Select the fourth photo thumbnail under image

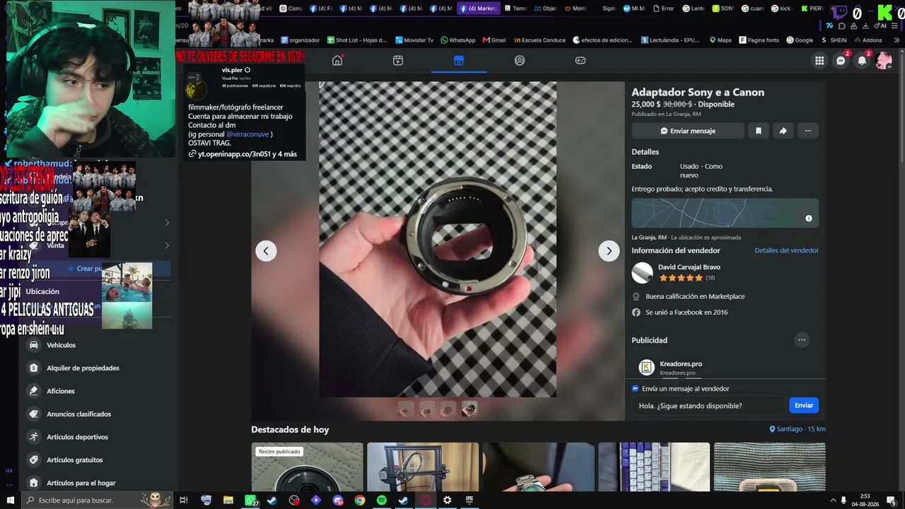469,409
